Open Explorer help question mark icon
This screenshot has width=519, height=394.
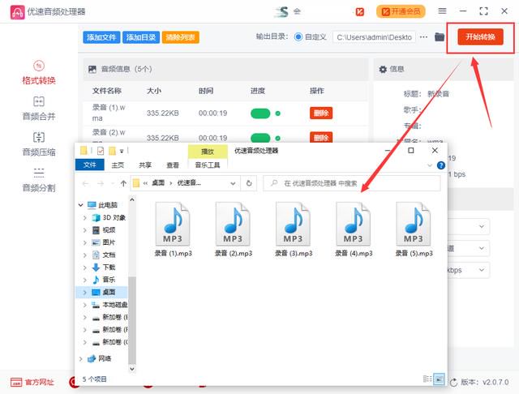coord(441,165)
